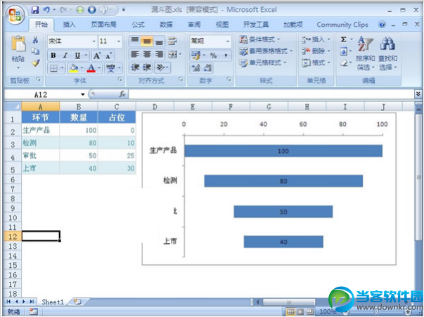Viewport: 424px width, 317px height.
Task: Align text to the left
Action: point(135,55)
